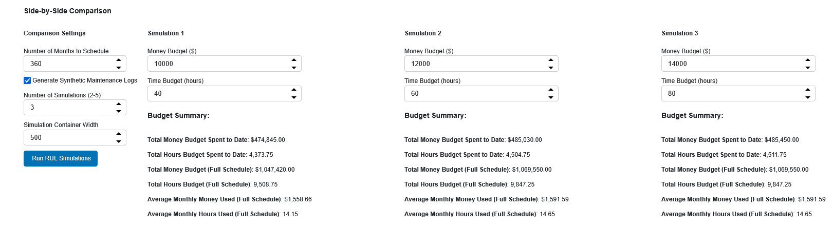
Task: Increment Number of Simulations value
Action: point(119,104)
